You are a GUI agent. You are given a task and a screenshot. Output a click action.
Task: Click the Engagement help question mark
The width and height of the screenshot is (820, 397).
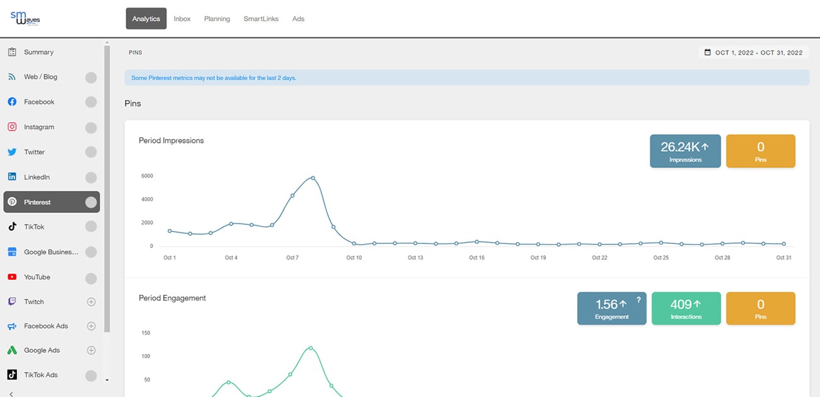(638, 300)
